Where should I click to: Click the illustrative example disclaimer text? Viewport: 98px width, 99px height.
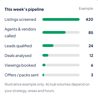(47, 88)
